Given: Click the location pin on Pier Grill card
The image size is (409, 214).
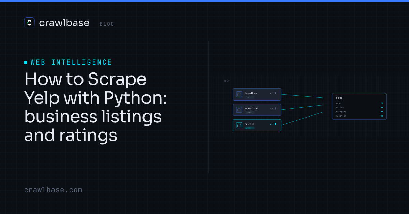Looking at the screenshot, I should [276, 124].
